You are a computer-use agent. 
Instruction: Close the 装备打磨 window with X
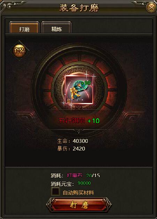[x=151, y=7]
